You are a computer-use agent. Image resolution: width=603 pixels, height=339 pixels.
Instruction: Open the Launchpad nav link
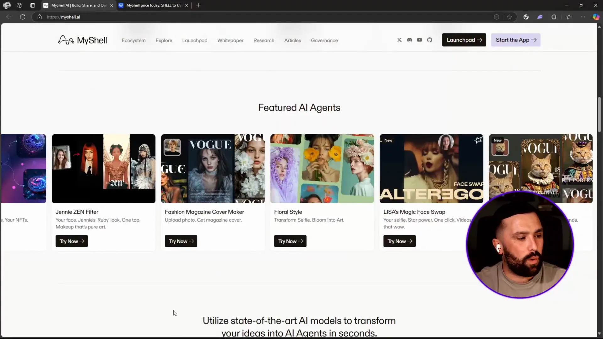[x=195, y=40]
